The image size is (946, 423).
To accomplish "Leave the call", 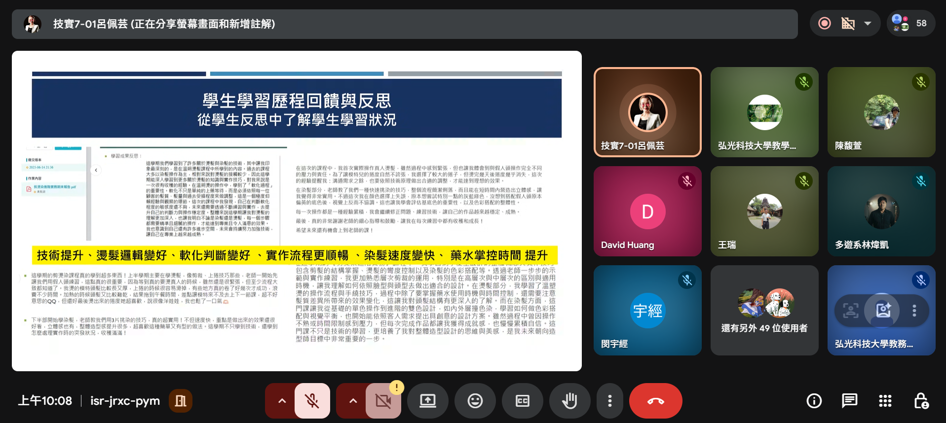I will click(x=655, y=401).
